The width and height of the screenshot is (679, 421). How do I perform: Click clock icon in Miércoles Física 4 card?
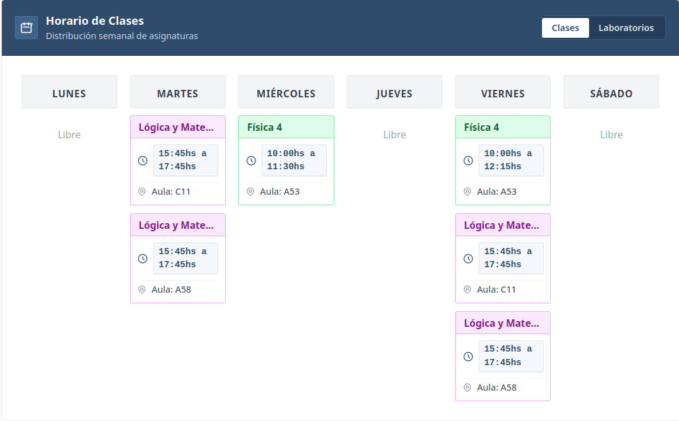[x=251, y=160]
